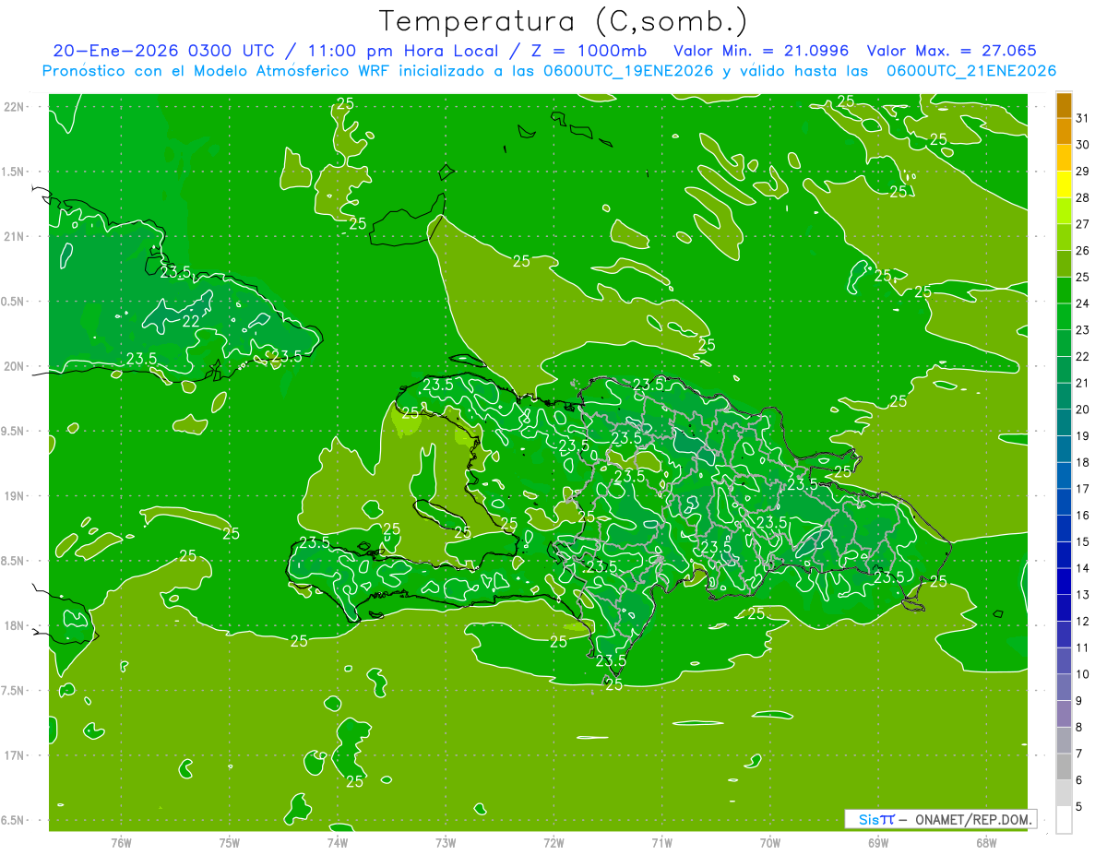The width and height of the screenshot is (1107, 855).
Task: Click the "22N" latitude label
Action: click(x=14, y=107)
